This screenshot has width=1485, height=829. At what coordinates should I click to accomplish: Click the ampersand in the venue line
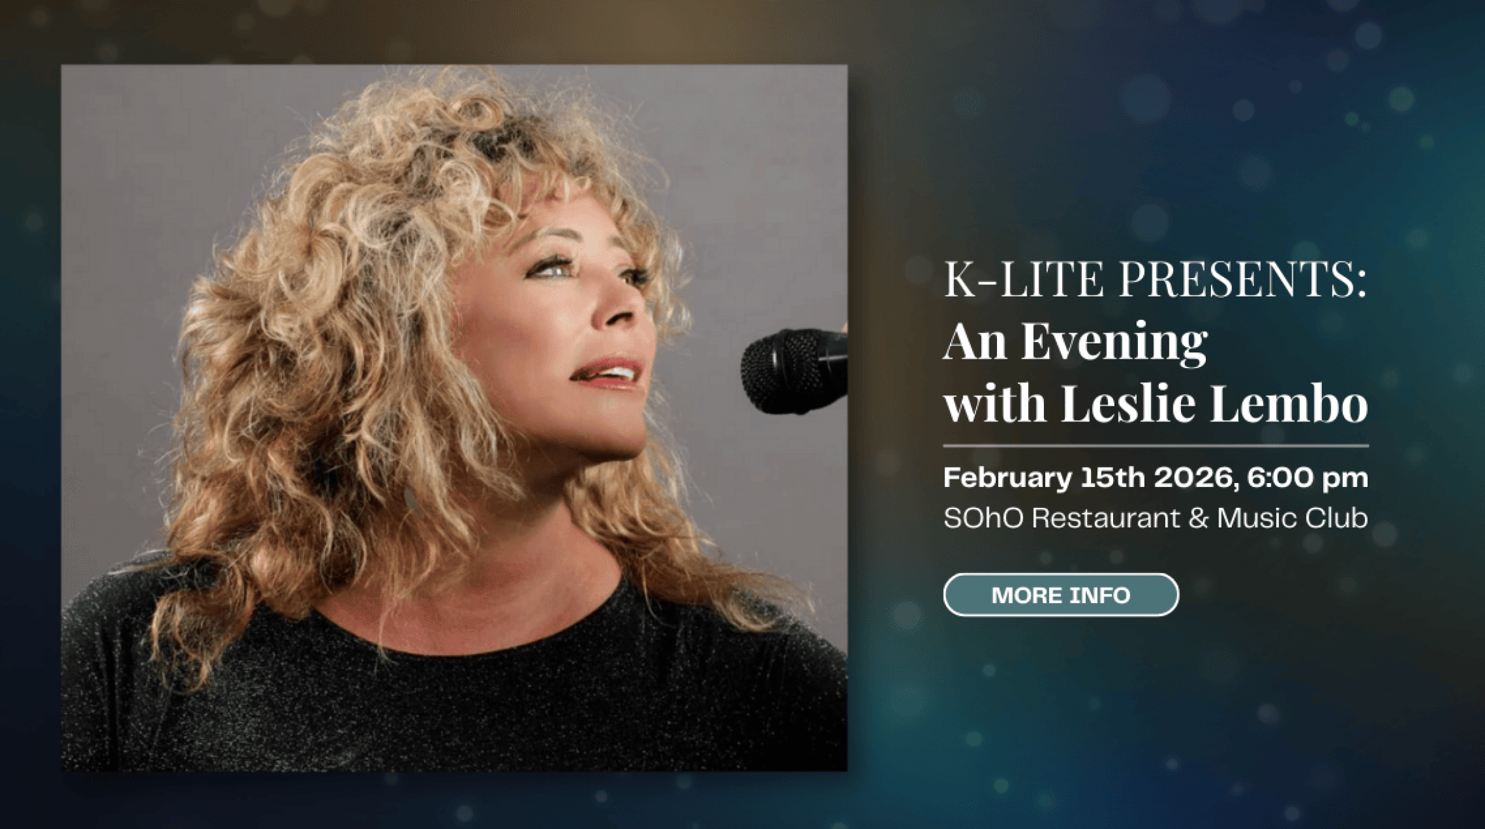point(1198,519)
